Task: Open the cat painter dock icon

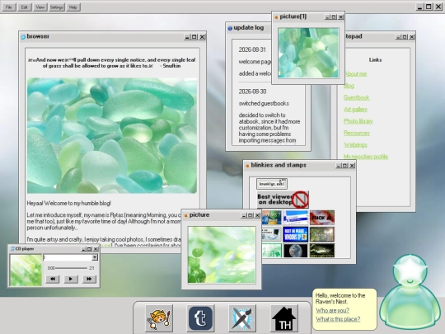Action: [x=159, y=318]
